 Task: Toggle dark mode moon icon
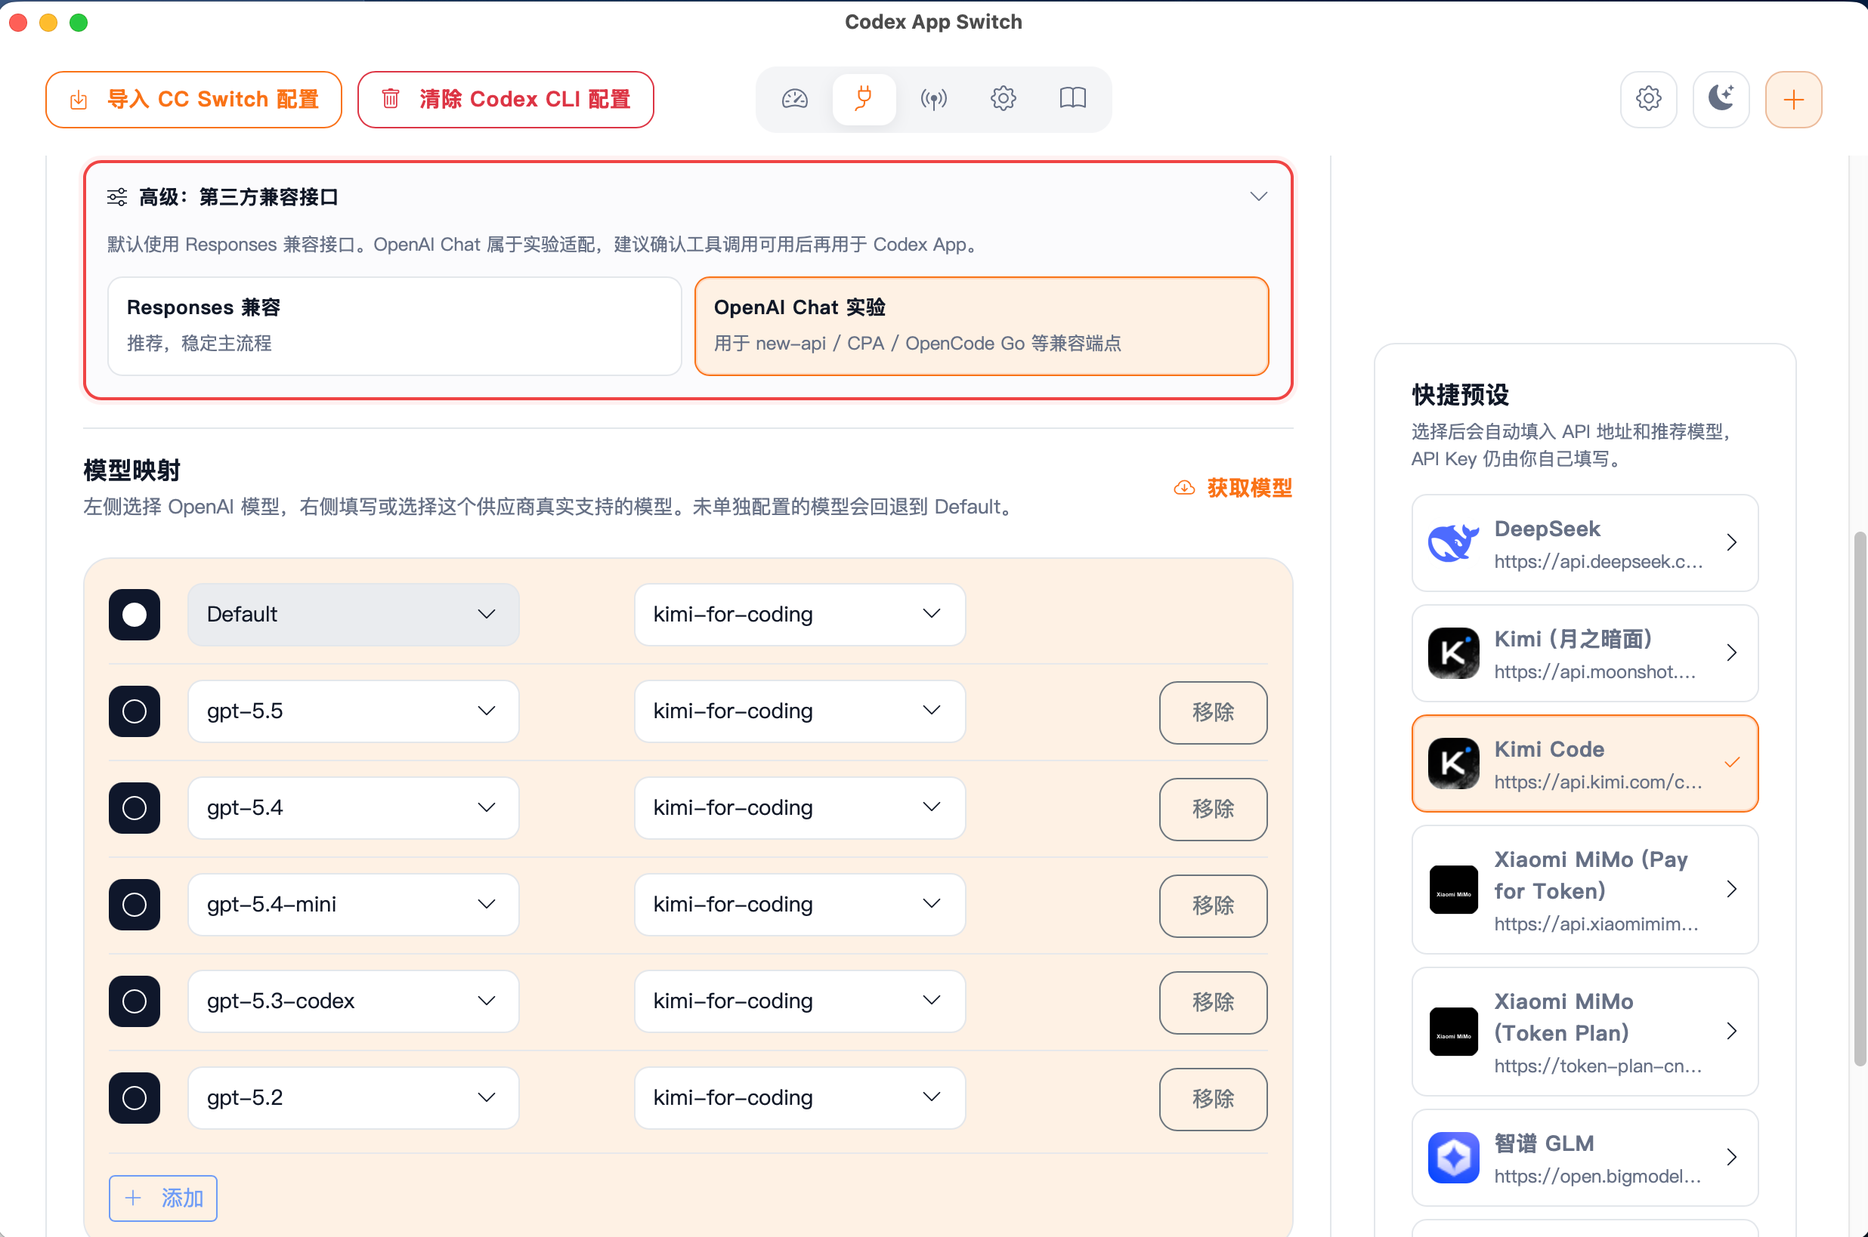click(1721, 100)
